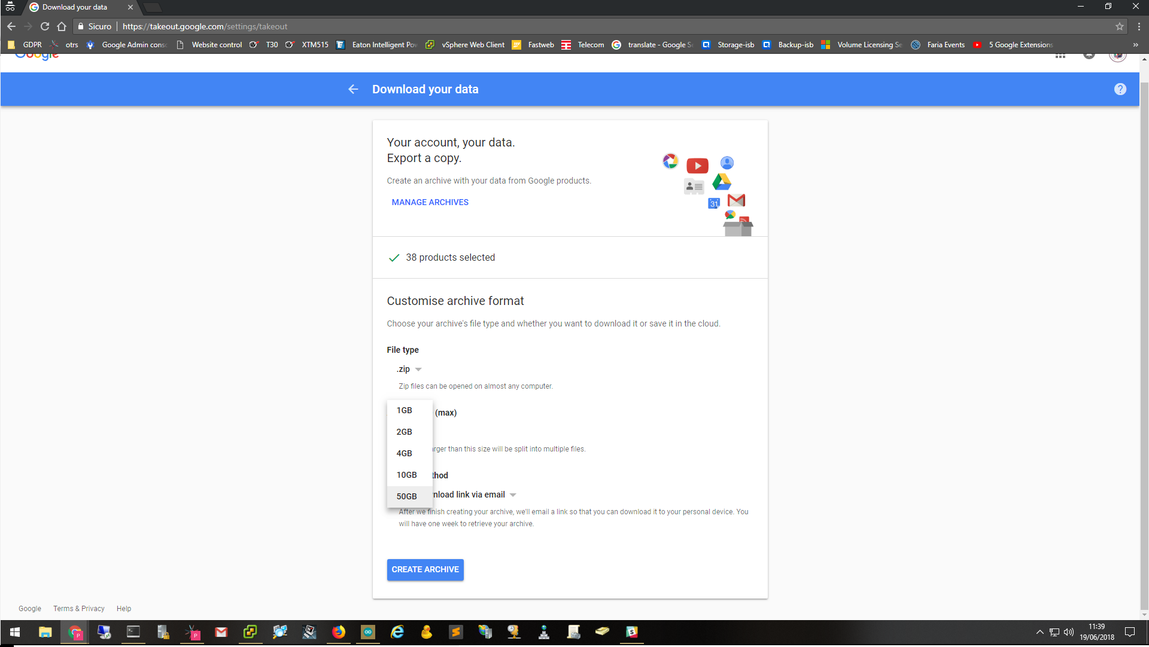1149x647 pixels.
Task: Expand the delivery method dropdown arrow
Action: [x=513, y=495]
